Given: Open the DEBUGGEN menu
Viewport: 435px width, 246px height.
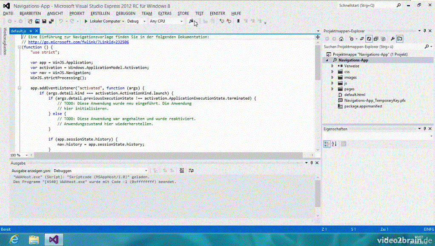Looking at the screenshot, I should (x=126, y=13).
